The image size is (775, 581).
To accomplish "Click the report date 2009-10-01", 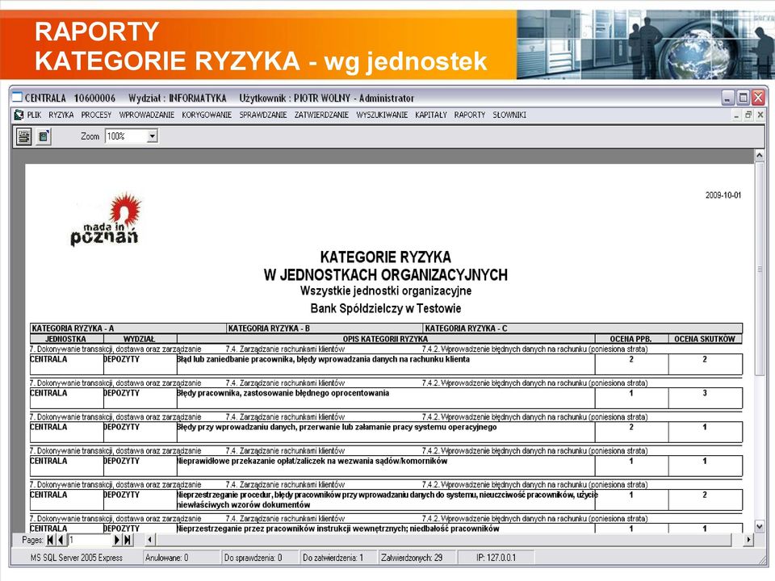I will 723,195.
